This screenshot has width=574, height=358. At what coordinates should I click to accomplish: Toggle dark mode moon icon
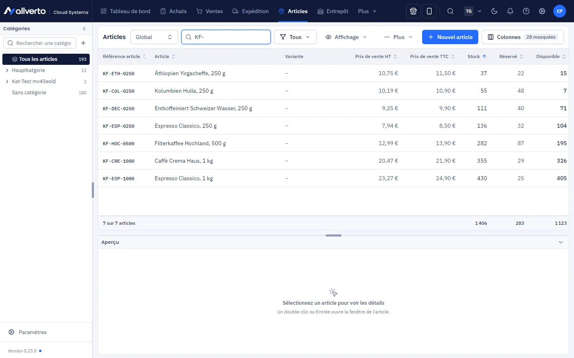(494, 11)
